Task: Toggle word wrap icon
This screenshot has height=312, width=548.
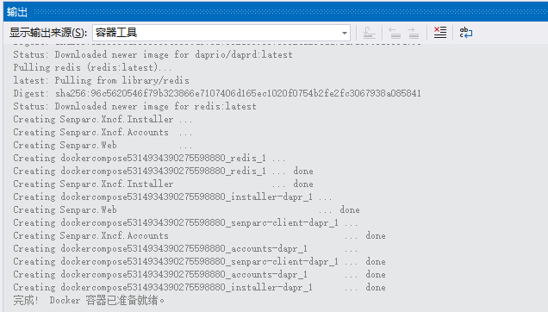Action: [466, 33]
